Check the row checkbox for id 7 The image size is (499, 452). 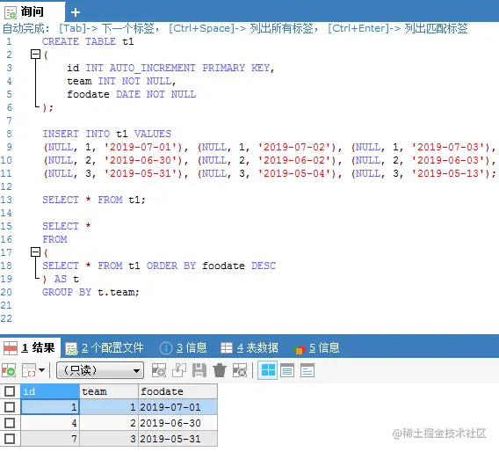10,439
